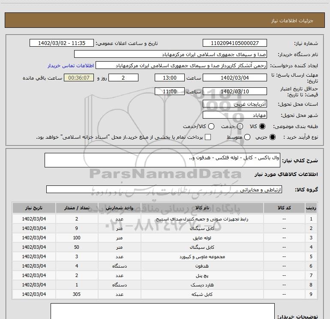Click the need number field 1102094105000027
Viewport: 330px width, 319px height.
[235, 43]
